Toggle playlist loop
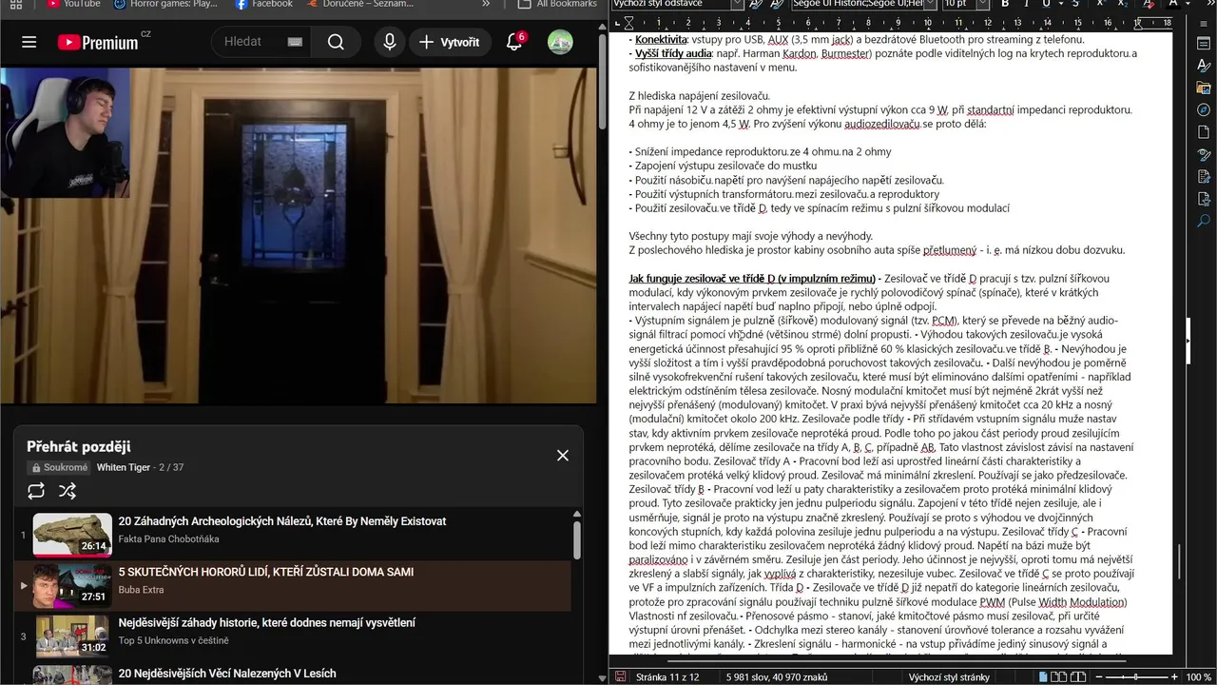 click(x=36, y=491)
